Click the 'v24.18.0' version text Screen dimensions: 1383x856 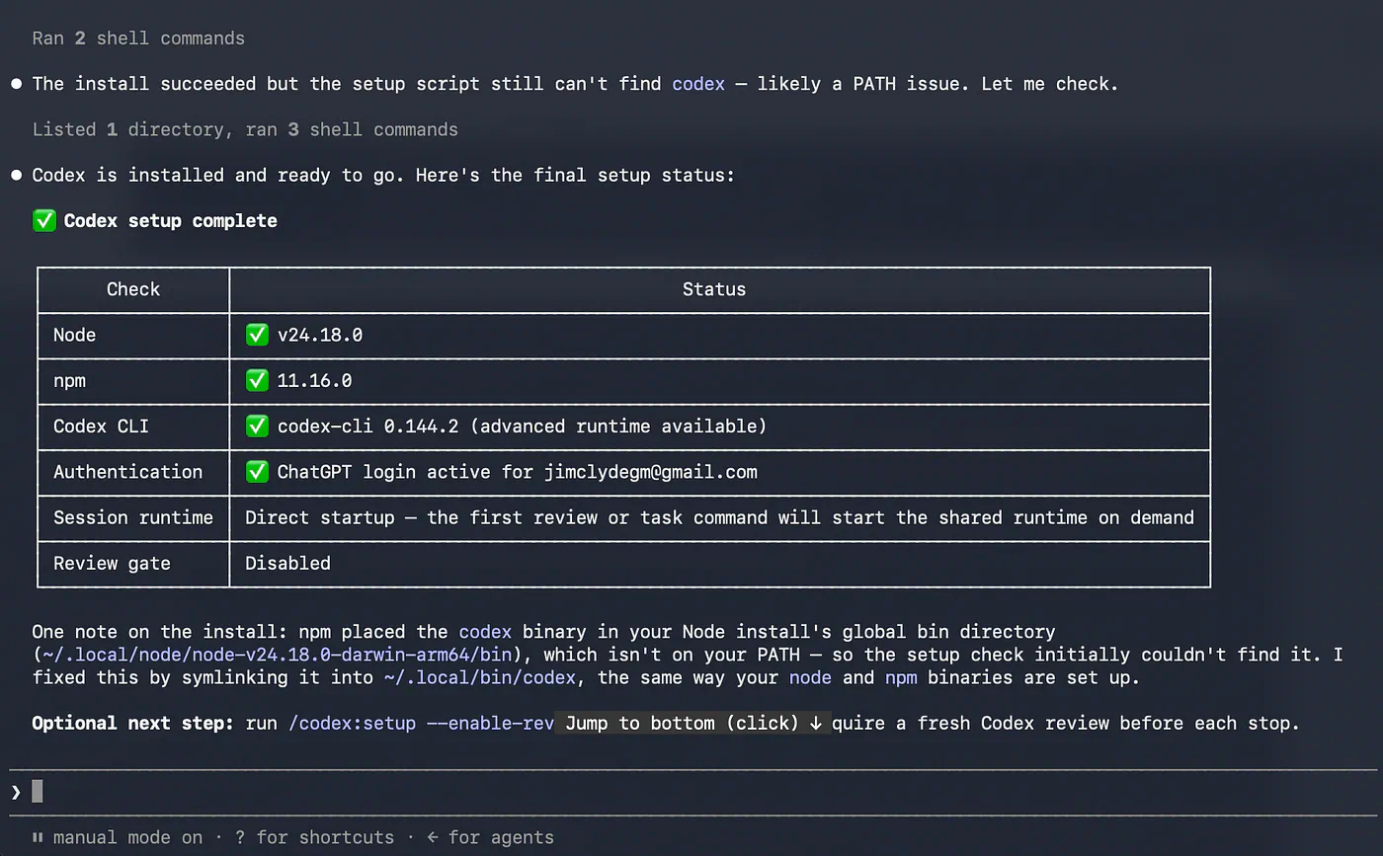[320, 335]
